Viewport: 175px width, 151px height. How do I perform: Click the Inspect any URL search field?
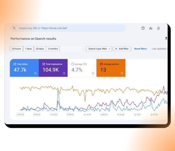point(68,28)
